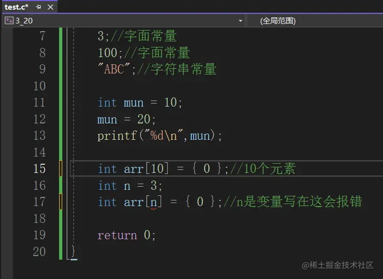Open the 全局范围 scope dropdown

(x=278, y=21)
